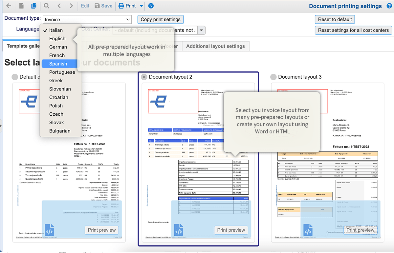Viewport: 394px width, 253px height.
Task: Open help with the question mark icon
Action: point(389,6)
